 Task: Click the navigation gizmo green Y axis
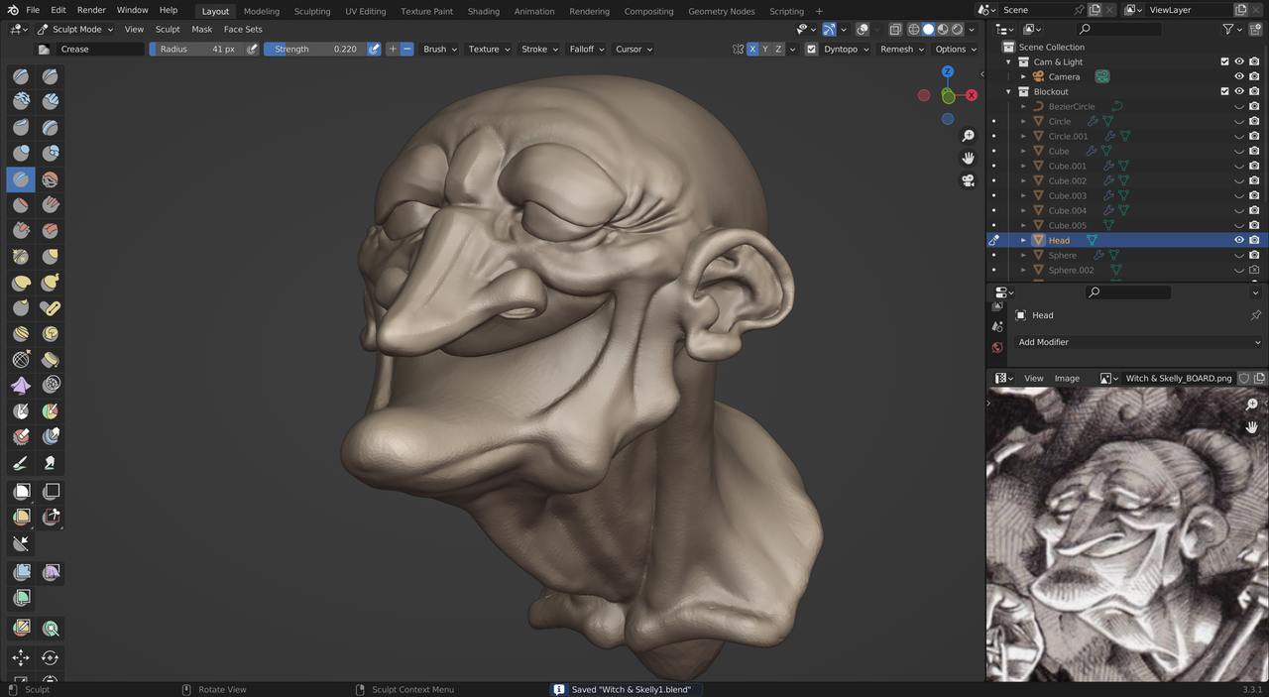[949, 96]
